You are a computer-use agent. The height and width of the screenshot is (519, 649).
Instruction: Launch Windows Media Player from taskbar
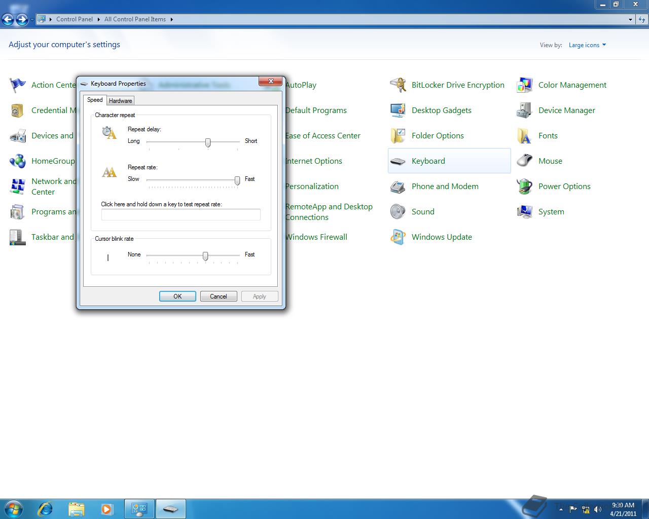(x=107, y=509)
